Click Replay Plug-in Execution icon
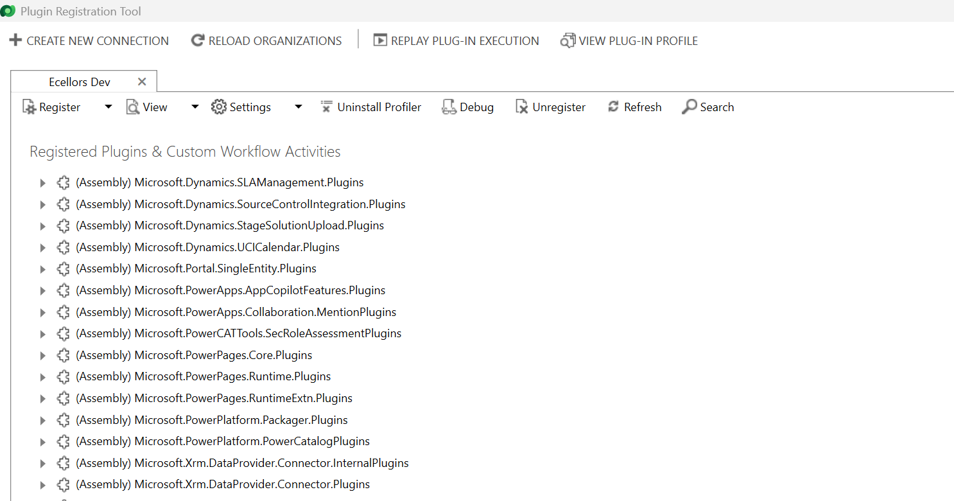 380,40
